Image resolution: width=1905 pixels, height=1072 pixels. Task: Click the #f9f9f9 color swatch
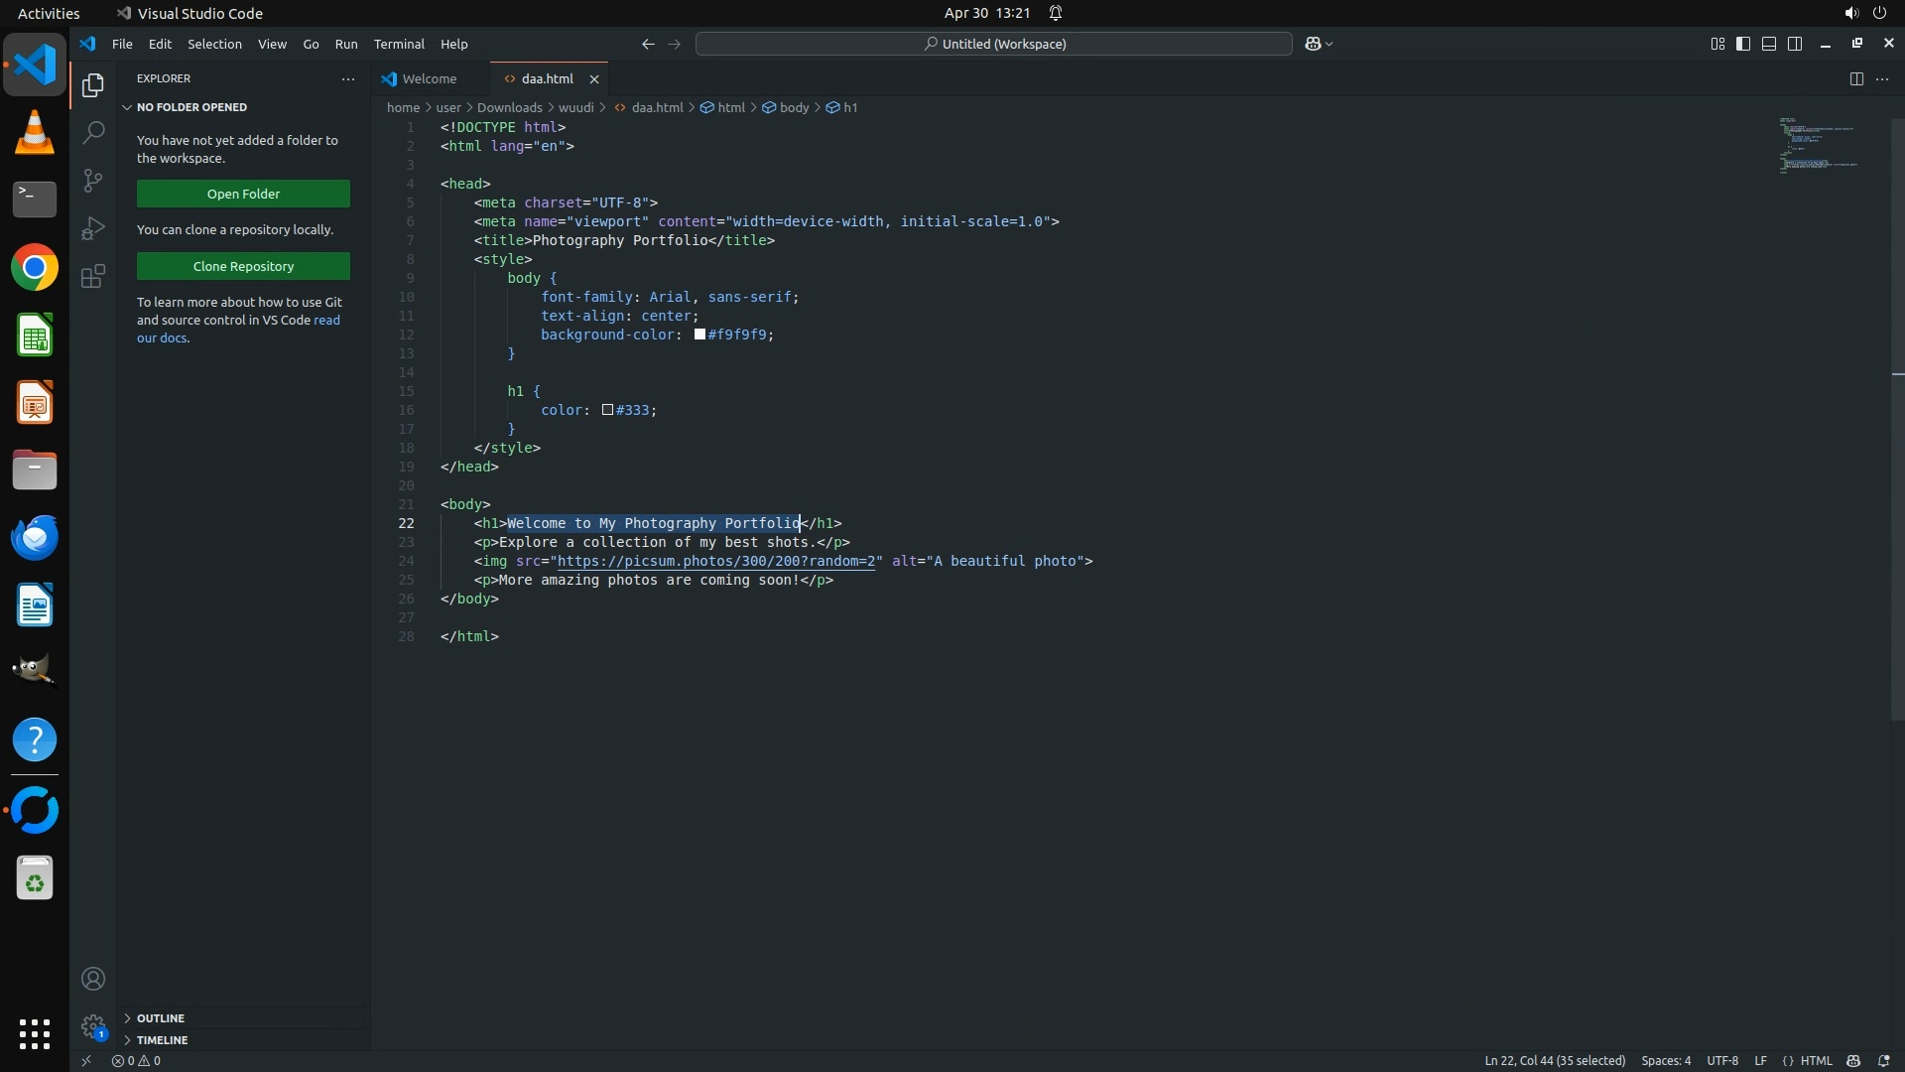point(699,335)
